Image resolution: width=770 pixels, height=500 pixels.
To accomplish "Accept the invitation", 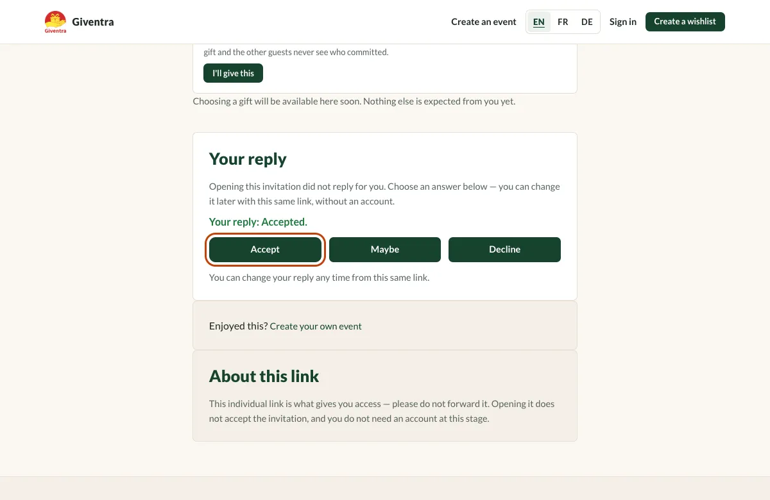I will (x=265, y=249).
